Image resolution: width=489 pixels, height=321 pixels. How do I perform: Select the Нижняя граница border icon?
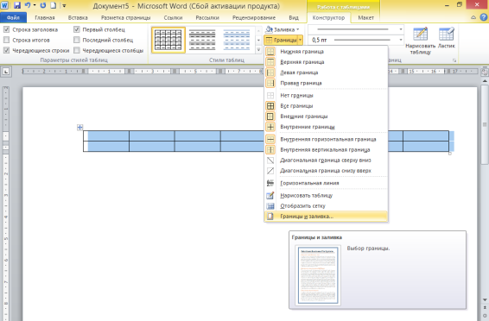click(x=270, y=52)
